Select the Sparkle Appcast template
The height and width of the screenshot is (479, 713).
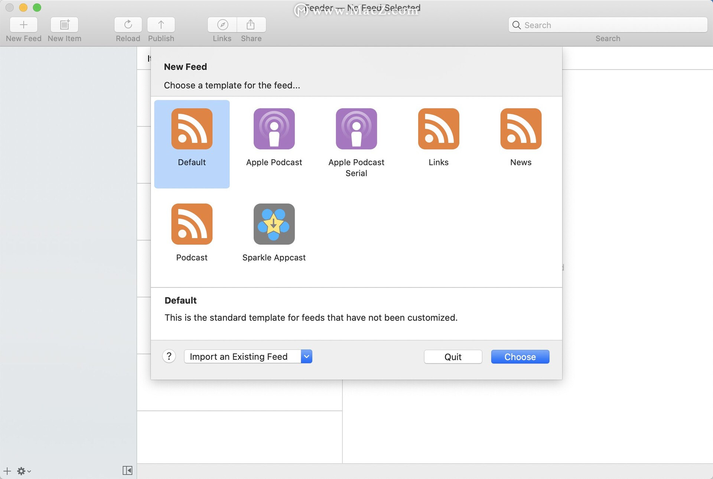(x=274, y=233)
